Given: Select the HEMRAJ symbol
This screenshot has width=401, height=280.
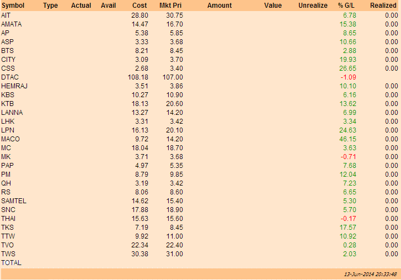Looking at the screenshot, I should [14, 86].
